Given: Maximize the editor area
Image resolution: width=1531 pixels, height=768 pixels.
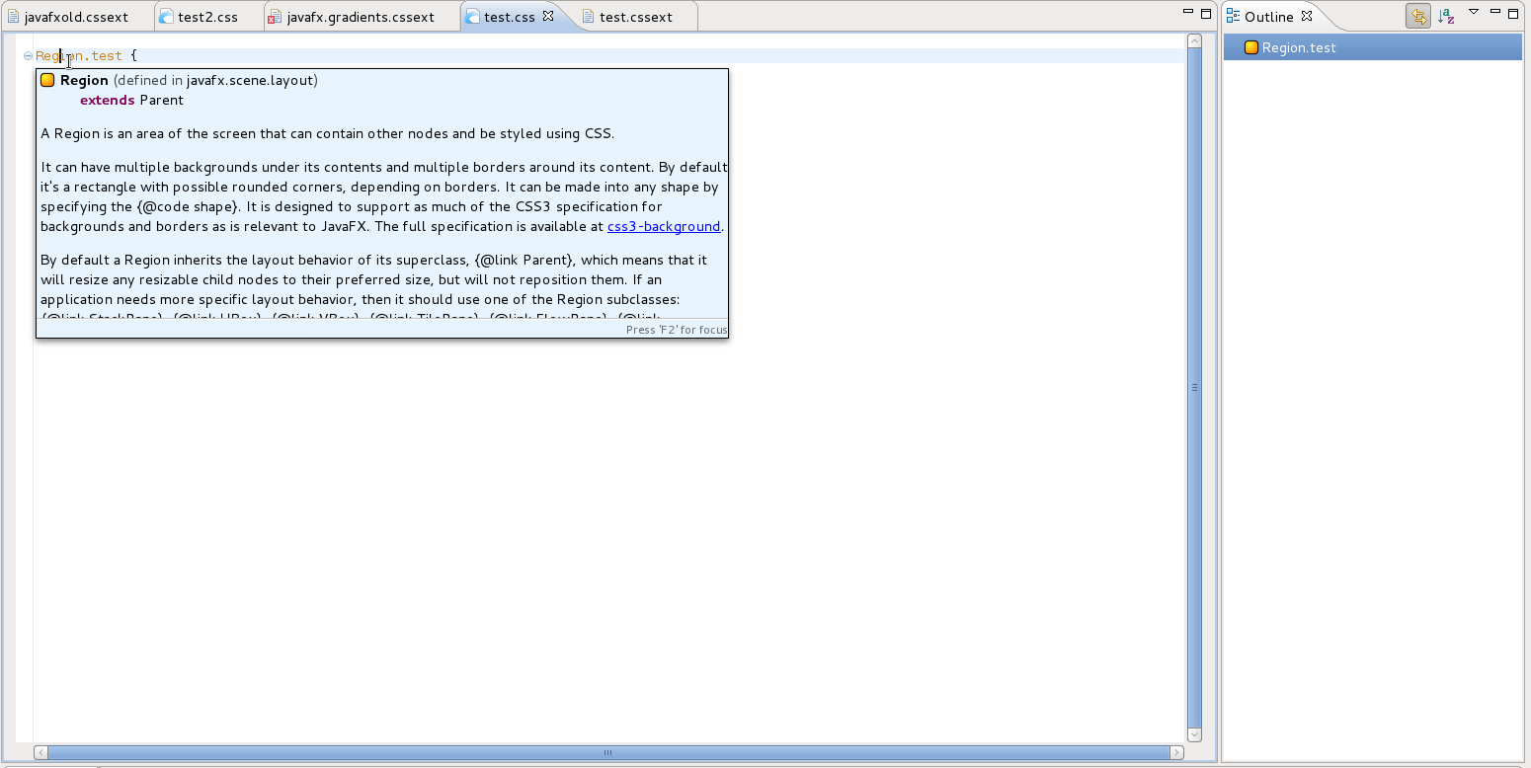Looking at the screenshot, I should (1206, 14).
